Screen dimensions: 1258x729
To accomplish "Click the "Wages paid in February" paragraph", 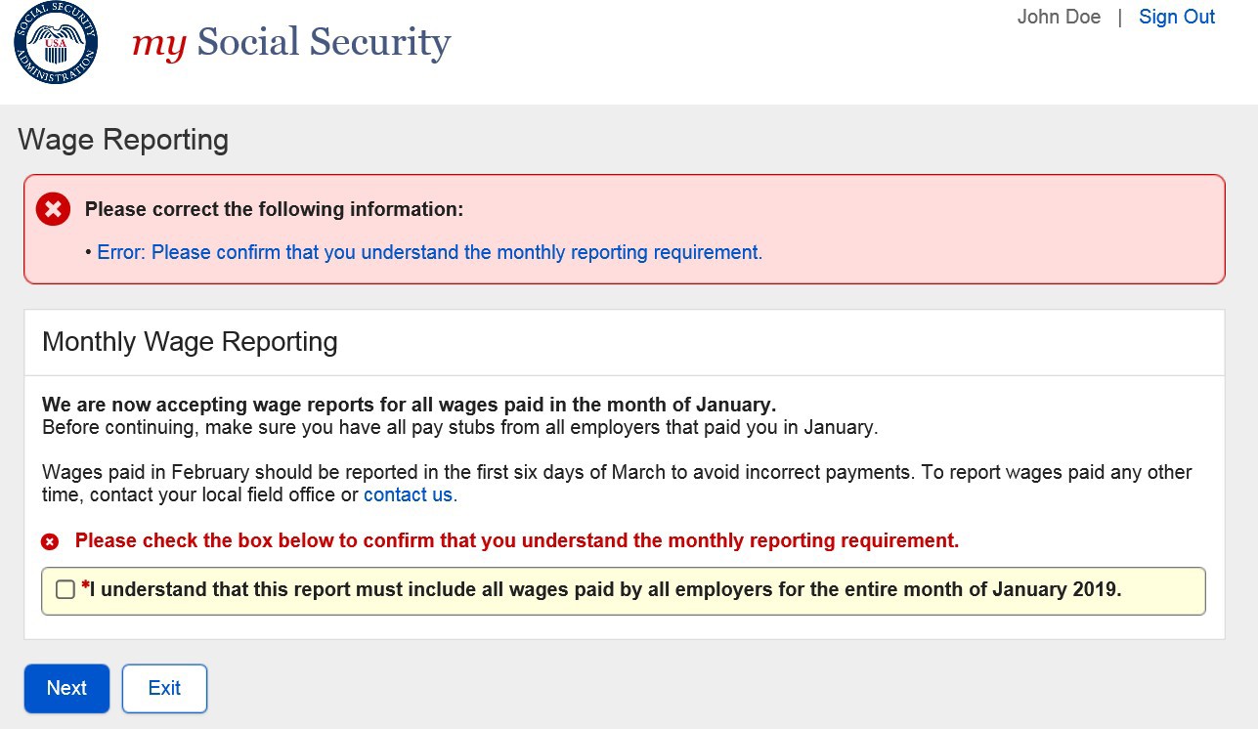I will click(x=616, y=473).
